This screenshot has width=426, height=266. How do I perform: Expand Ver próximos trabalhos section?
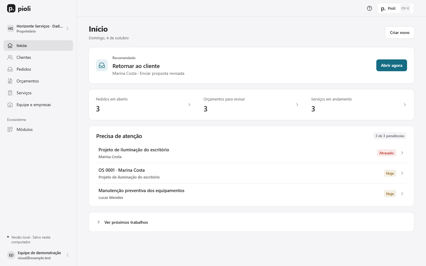tap(251, 222)
